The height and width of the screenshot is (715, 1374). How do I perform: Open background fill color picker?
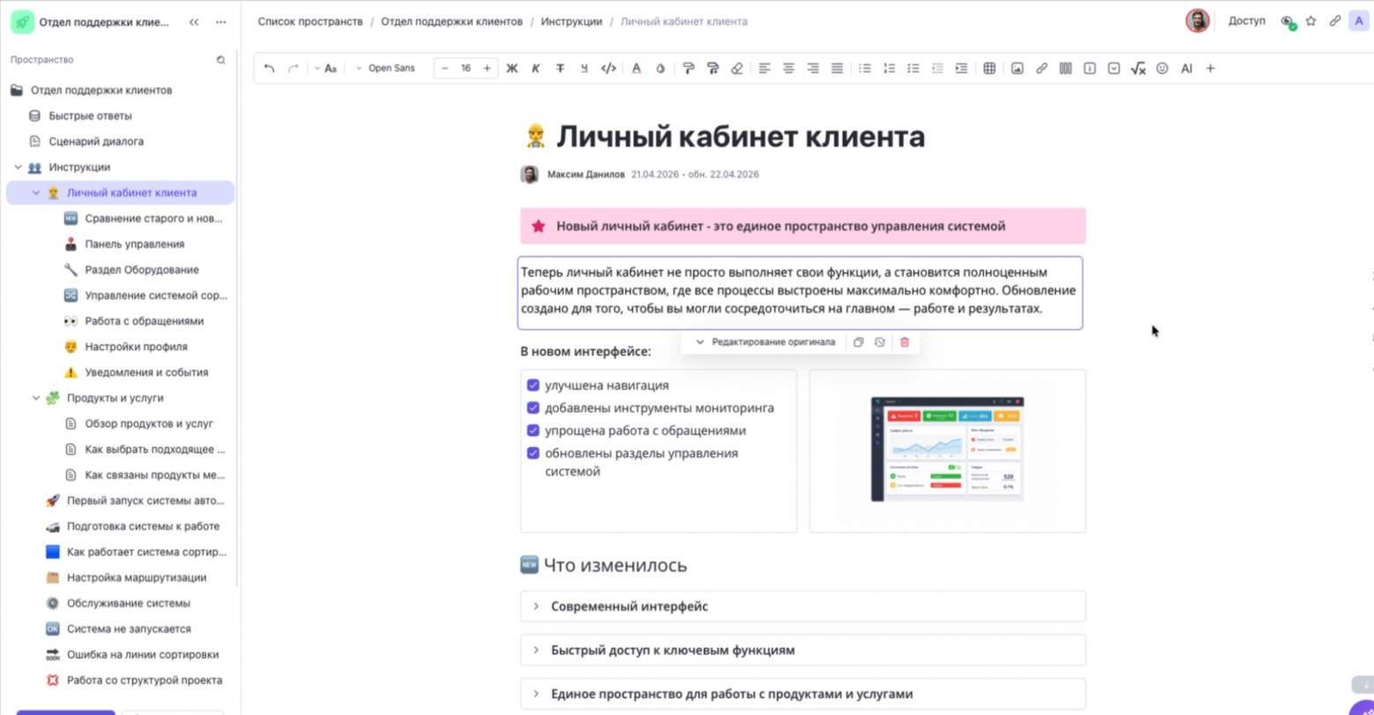coord(661,68)
